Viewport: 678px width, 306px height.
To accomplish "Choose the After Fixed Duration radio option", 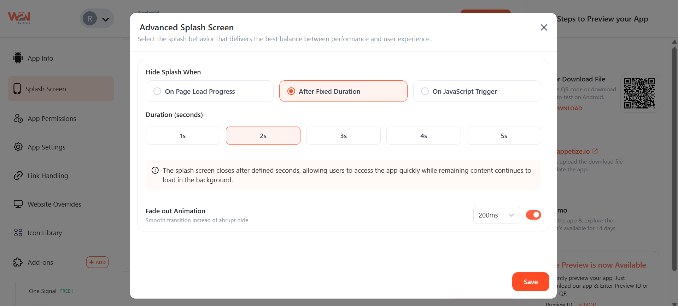I will pyautogui.click(x=291, y=91).
